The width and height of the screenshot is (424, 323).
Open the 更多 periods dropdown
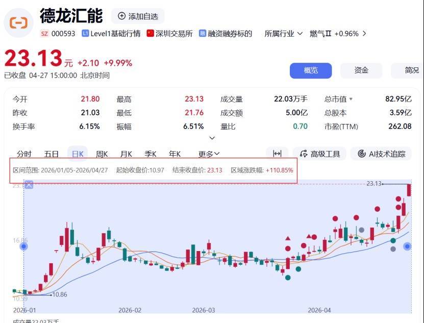pyautogui.click(x=209, y=154)
